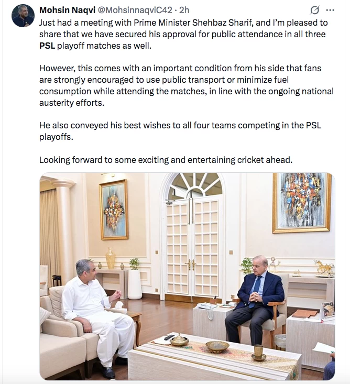The width and height of the screenshot is (350, 384).
Task: Click the left wall painting in photo
Action: [114, 210]
